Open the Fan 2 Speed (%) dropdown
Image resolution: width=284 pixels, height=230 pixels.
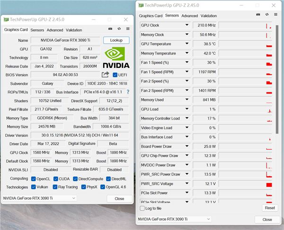(x=187, y=81)
